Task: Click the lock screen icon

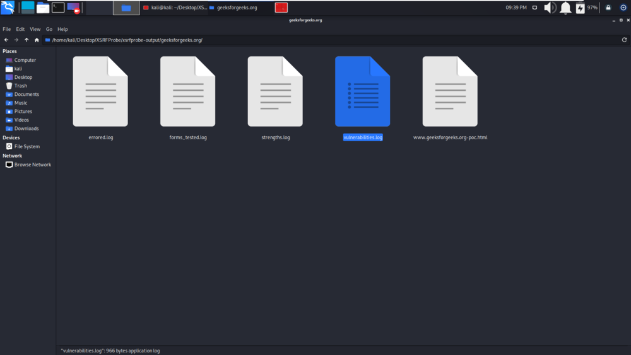Action: 608,8
